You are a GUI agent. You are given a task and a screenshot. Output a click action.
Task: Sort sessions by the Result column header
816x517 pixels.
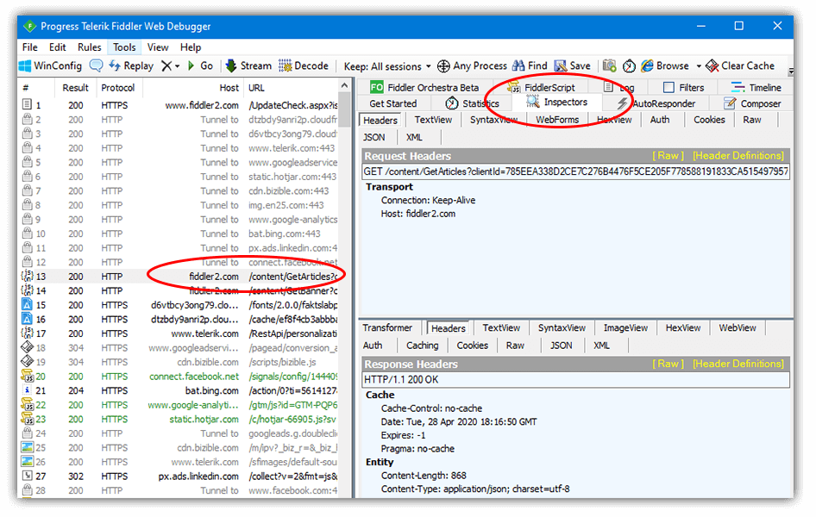click(x=75, y=88)
